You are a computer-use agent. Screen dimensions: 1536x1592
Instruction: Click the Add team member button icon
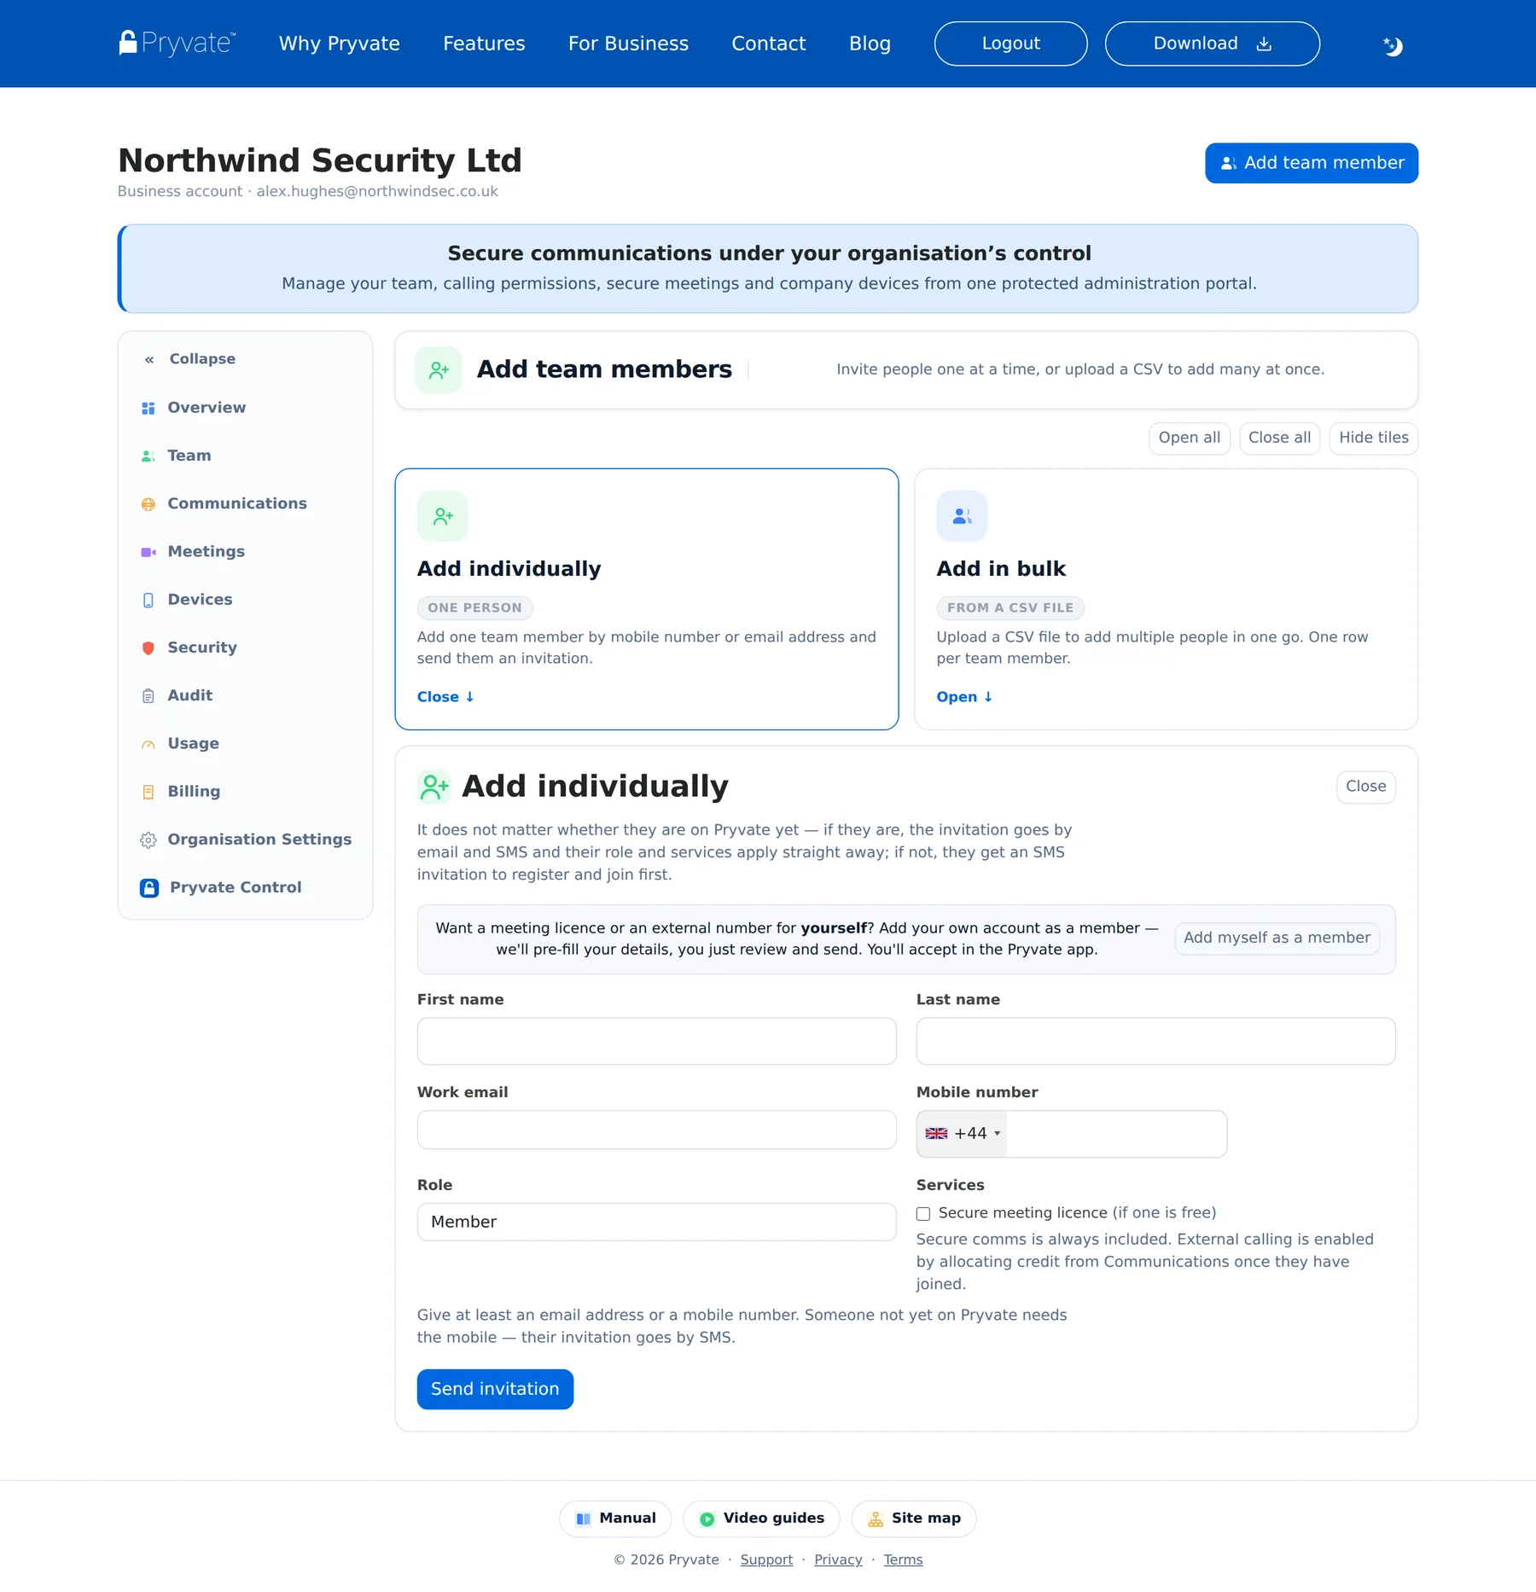pyautogui.click(x=1229, y=163)
